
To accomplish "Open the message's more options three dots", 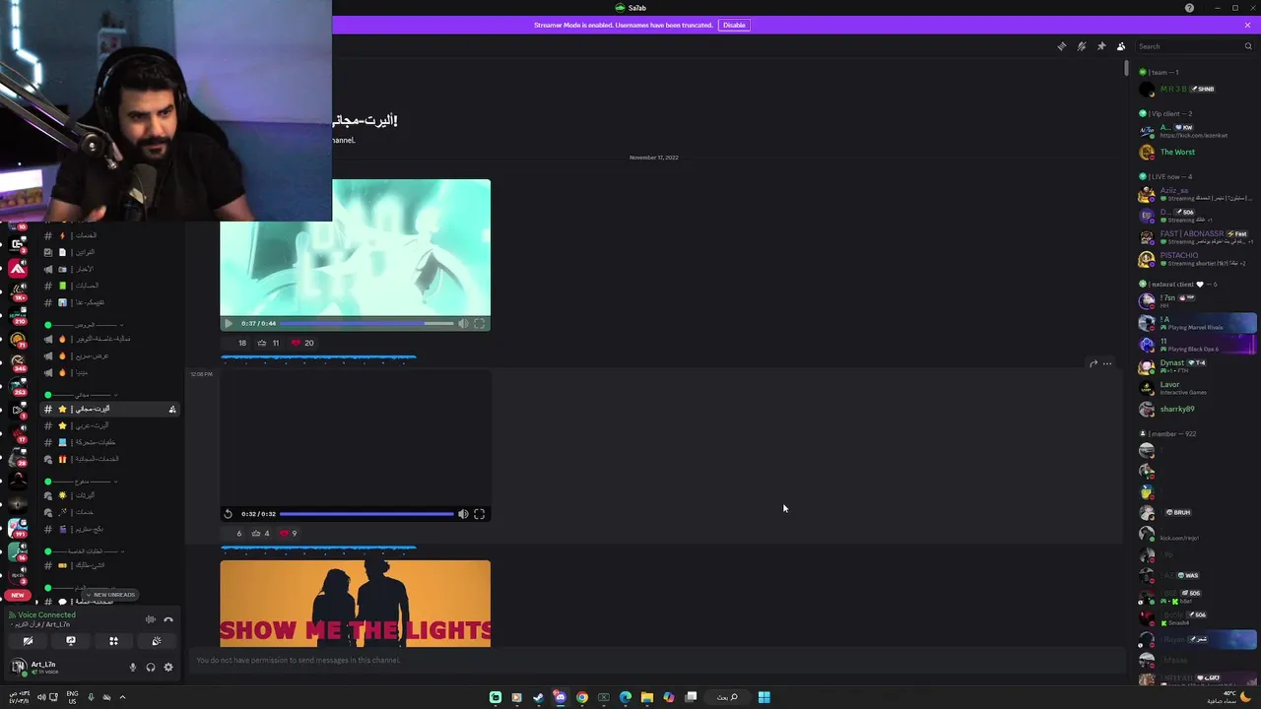I will pyautogui.click(x=1107, y=364).
